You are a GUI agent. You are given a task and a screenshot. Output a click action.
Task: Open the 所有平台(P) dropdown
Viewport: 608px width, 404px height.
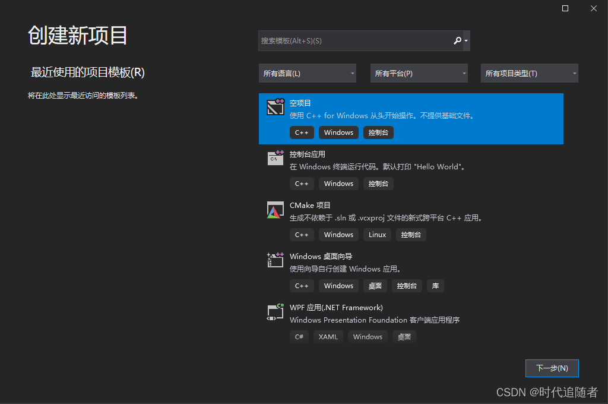(419, 73)
